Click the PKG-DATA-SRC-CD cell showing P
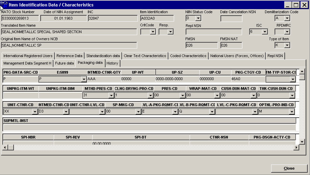The height and width of the screenshot is (175, 310). point(21,79)
